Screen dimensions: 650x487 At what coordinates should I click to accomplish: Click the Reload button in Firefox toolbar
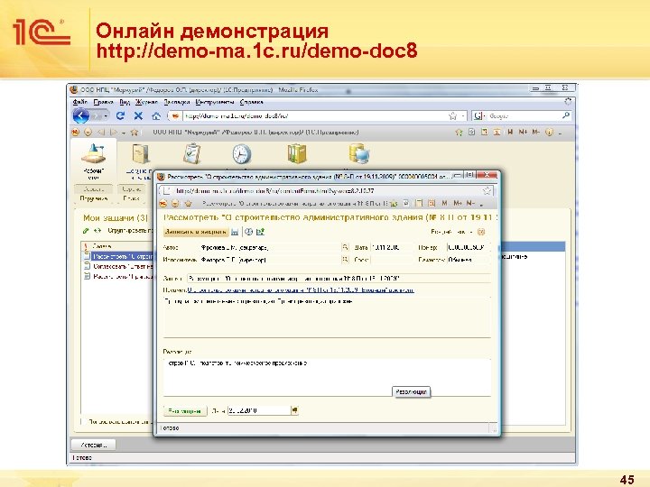coord(120,116)
